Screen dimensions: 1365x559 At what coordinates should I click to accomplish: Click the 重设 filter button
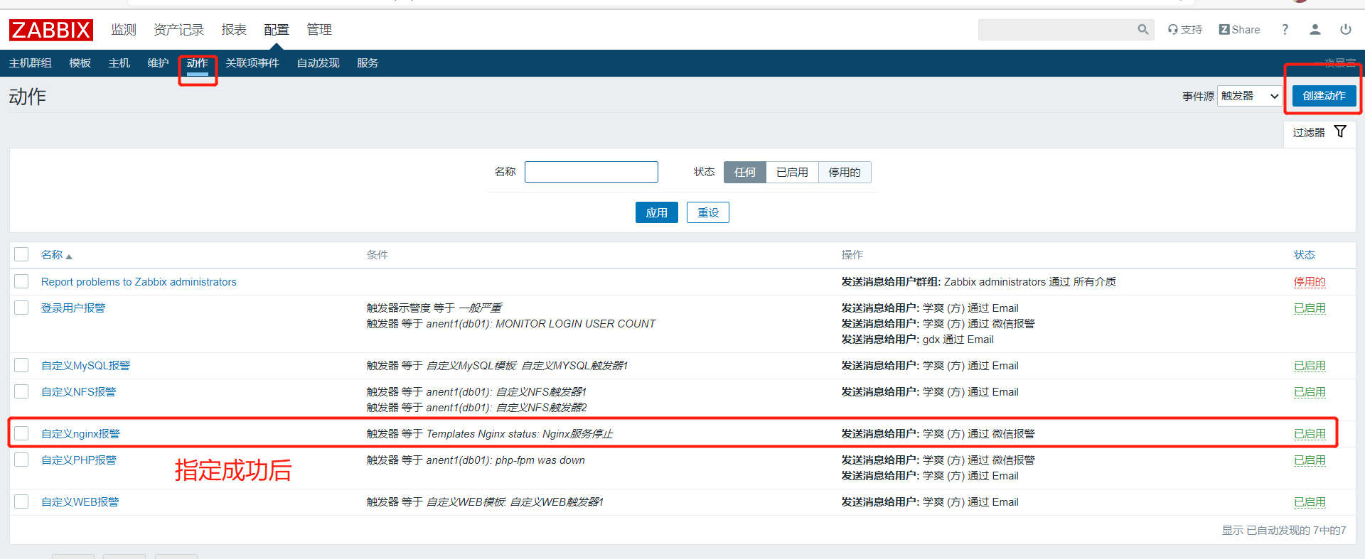click(x=708, y=212)
